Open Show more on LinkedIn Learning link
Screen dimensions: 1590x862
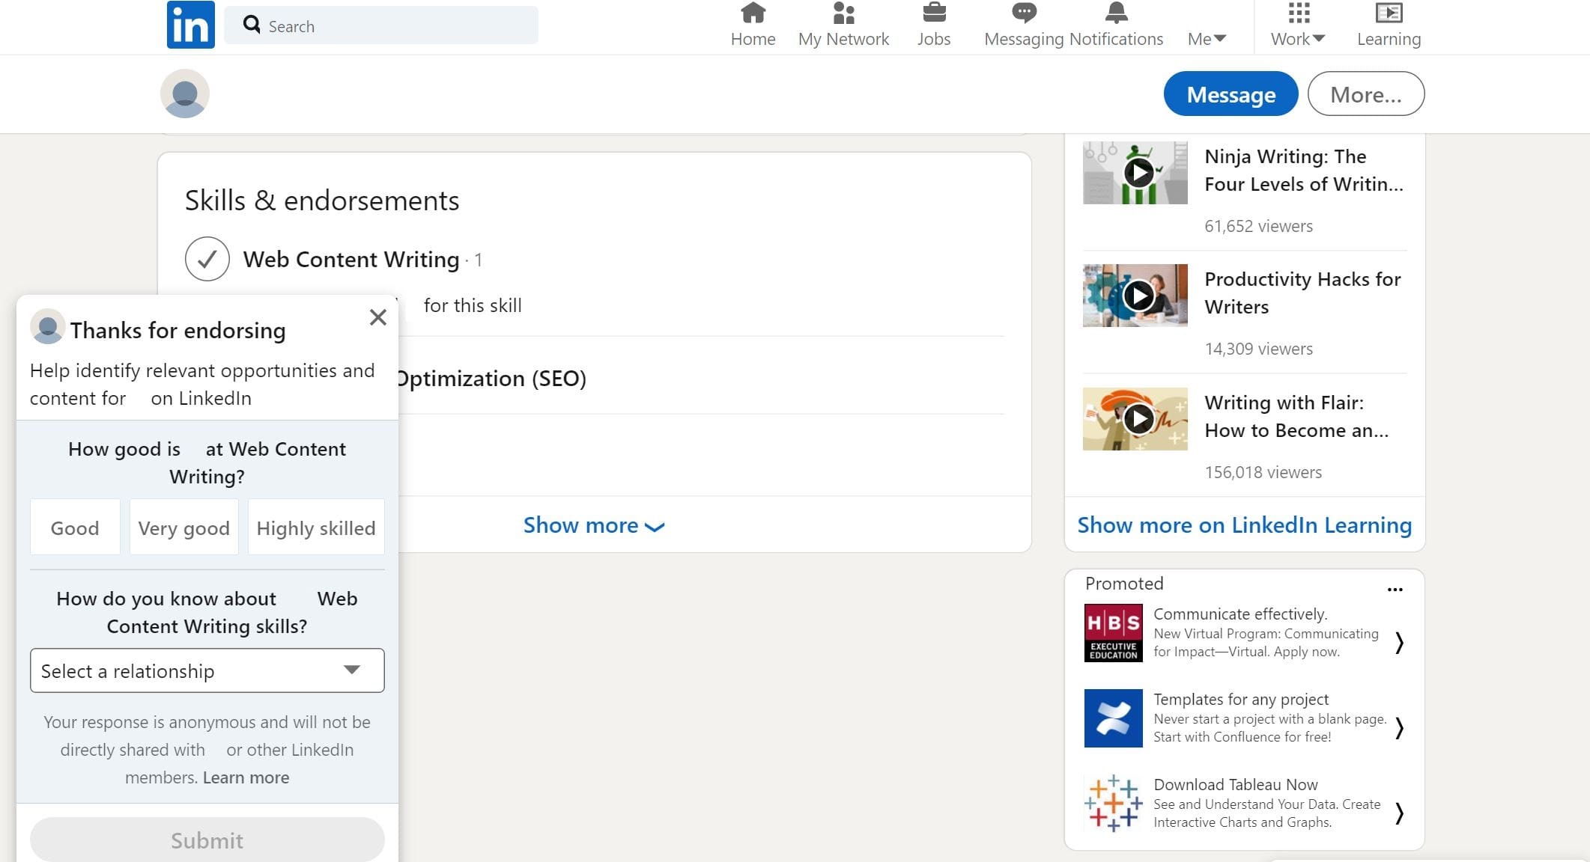pyautogui.click(x=1244, y=525)
